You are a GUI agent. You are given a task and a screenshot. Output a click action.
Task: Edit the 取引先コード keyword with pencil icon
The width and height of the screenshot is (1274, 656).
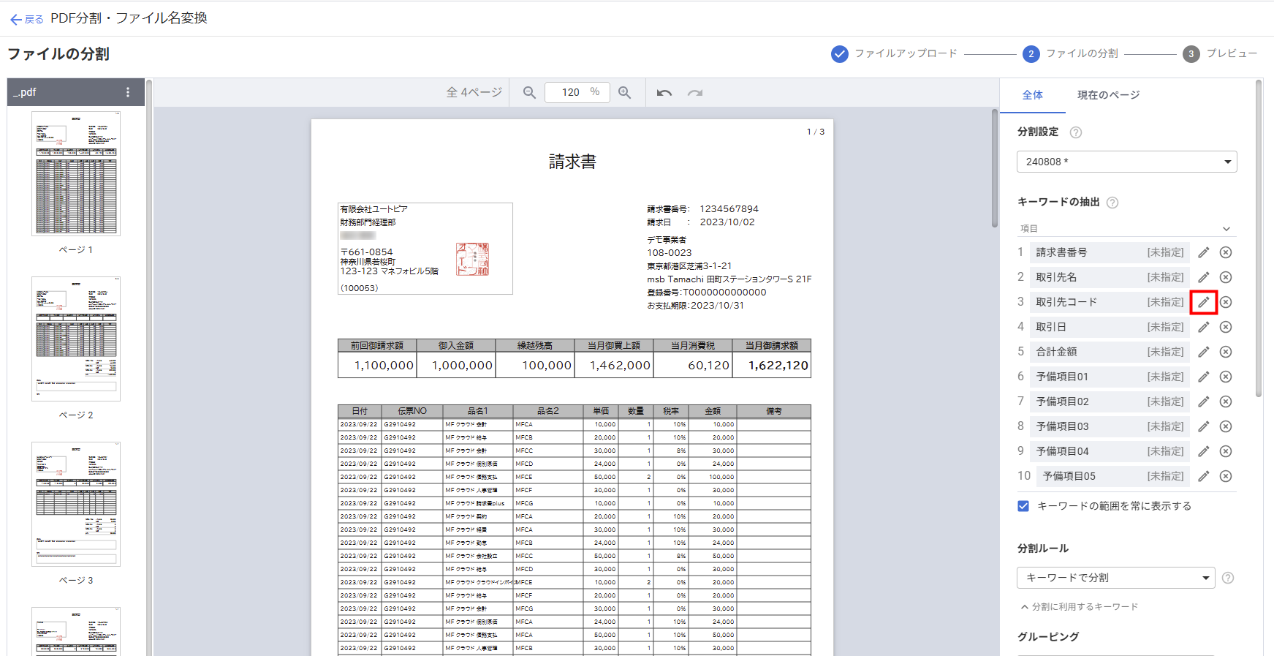(1203, 302)
